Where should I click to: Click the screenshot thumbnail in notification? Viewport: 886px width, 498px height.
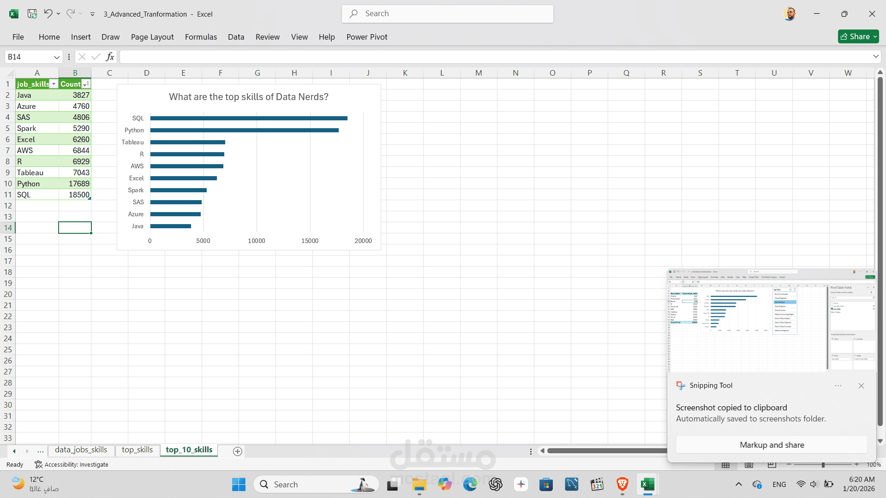click(771, 320)
